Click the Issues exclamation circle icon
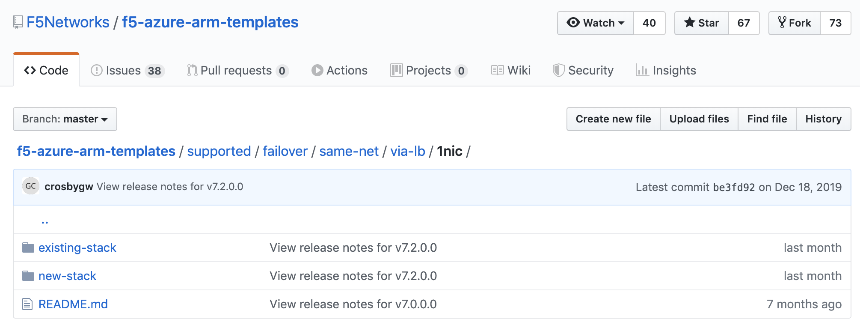 pos(97,70)
